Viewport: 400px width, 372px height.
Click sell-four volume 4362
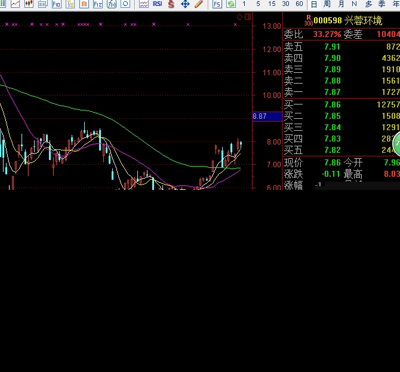(390, 58)
